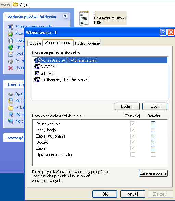Select the Zabezpieczenia tab
This screenshot has width=175, height=201.
pos(58,43)
